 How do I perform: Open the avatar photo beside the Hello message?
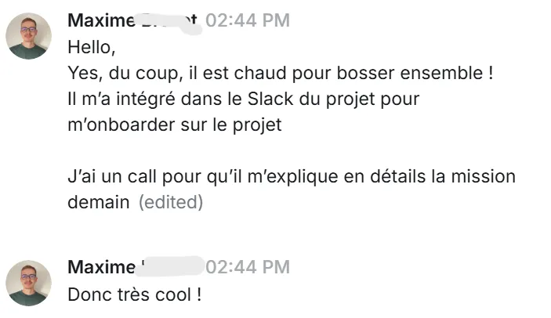(28, 36)
